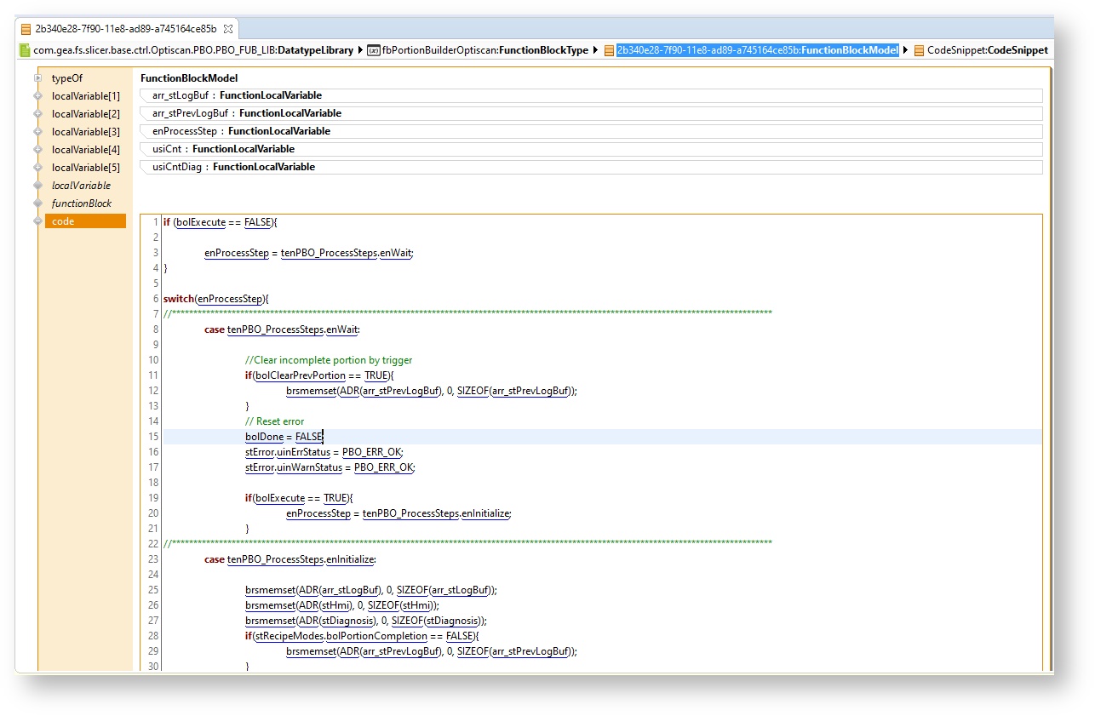This screenshot has width=1095, height=716.
Task: Click the diamond marker beside code
Action: pyautogui.click(x=37, y=221)
